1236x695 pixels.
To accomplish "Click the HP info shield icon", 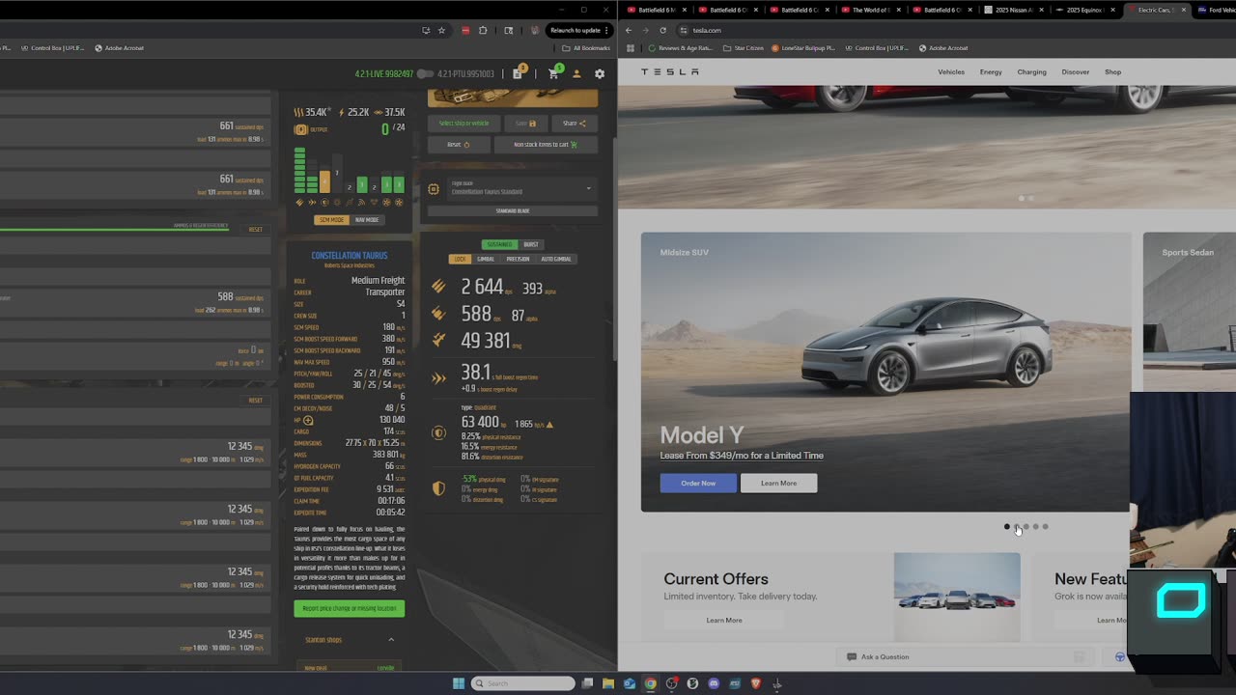I will coord(308,421).
